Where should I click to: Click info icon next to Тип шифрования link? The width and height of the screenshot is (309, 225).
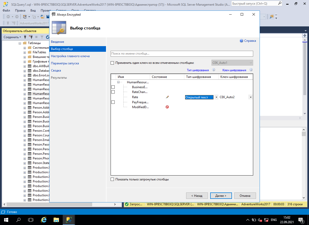[214, 70]
